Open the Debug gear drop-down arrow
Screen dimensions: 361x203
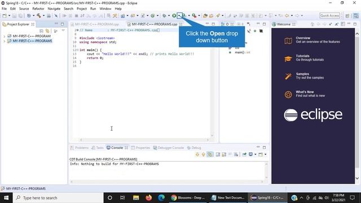coord(169,16)
